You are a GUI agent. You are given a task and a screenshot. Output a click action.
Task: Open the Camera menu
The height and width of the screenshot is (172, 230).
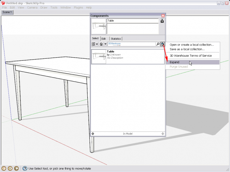click(x=32, y=7)
